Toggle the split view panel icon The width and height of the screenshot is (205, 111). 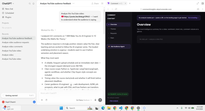202,4
